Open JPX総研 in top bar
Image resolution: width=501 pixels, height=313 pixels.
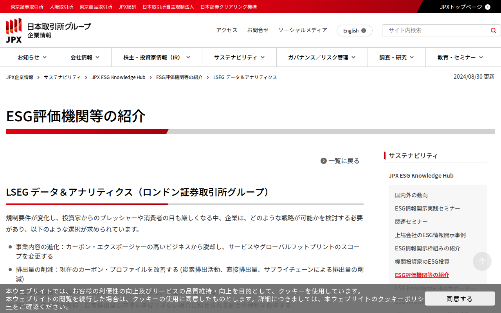coord(127,7)
